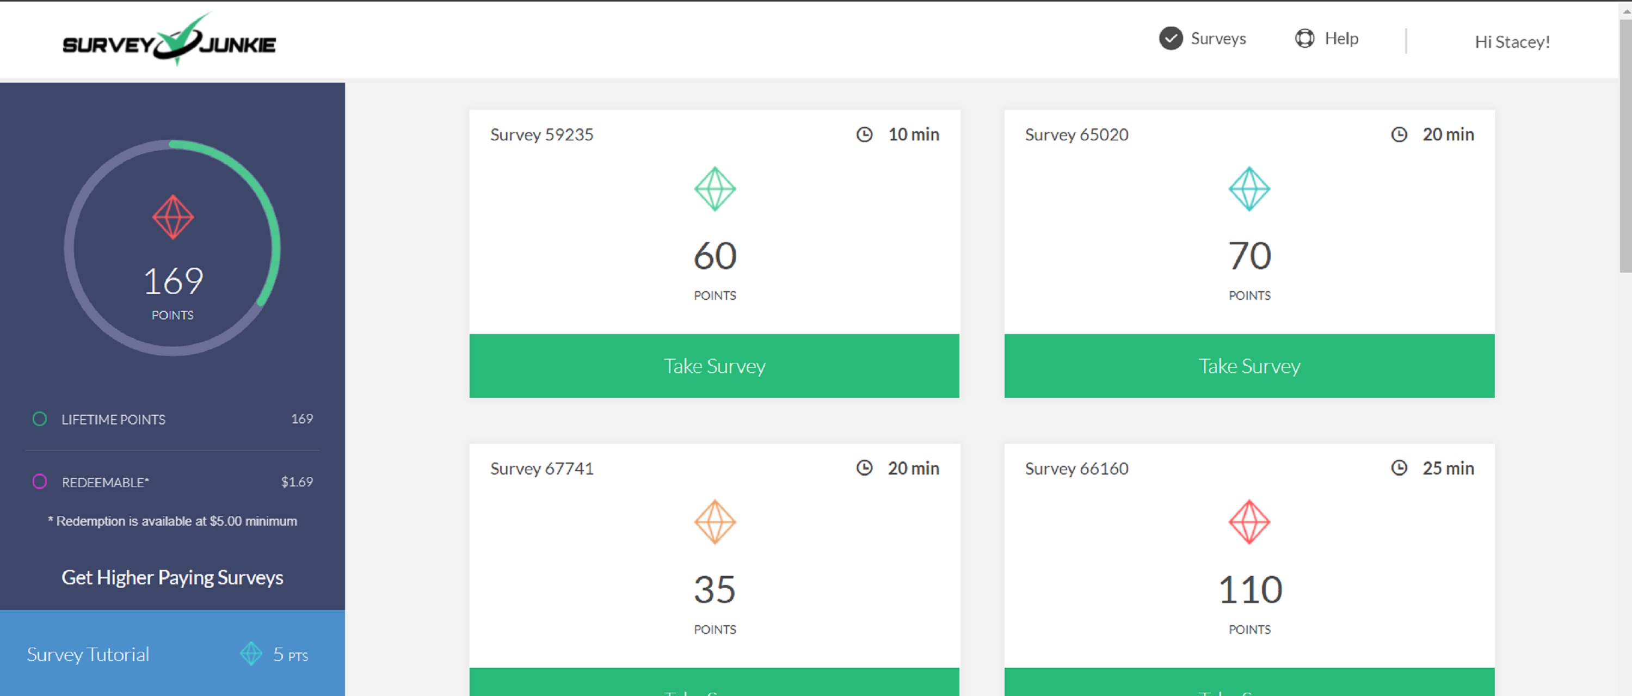Click the Surveys checkmark icon
This screenshot has width=1632, height=696.
[x=1171, y=38]
